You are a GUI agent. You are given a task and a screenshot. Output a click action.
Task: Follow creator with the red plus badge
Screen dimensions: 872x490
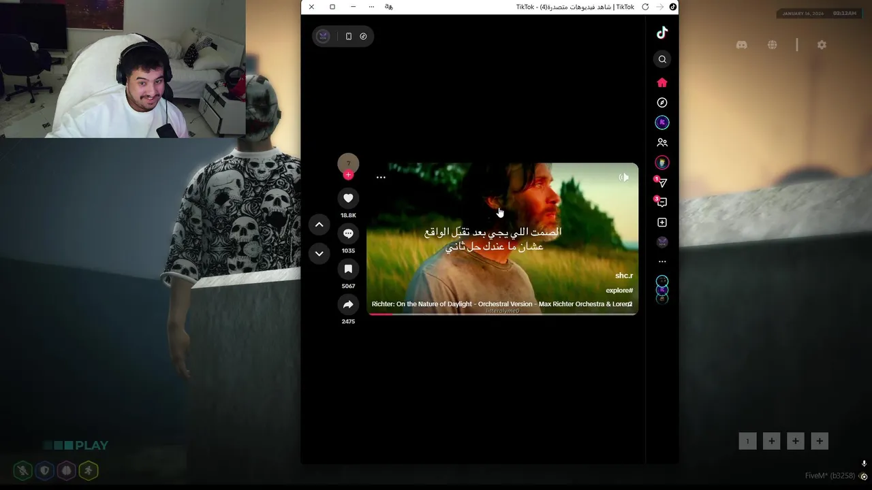coord(348,175)
